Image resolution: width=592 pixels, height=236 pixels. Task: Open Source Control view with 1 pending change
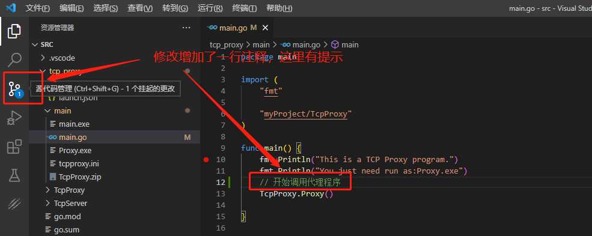[x=16, y=89]
